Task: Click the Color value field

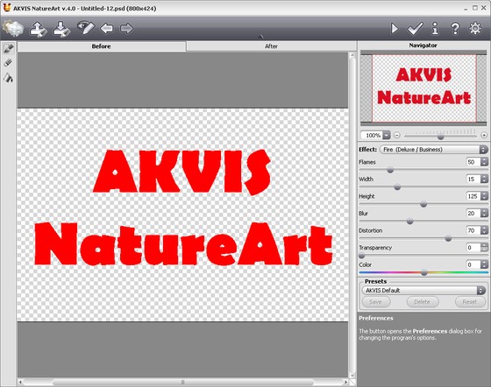Action: click(x=473, y=264)
